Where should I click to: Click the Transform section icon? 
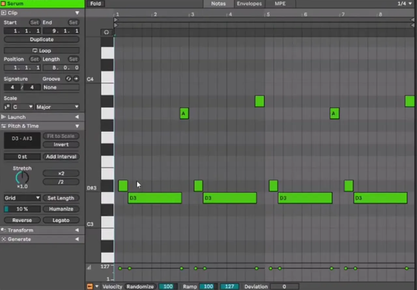click(4, 230)
